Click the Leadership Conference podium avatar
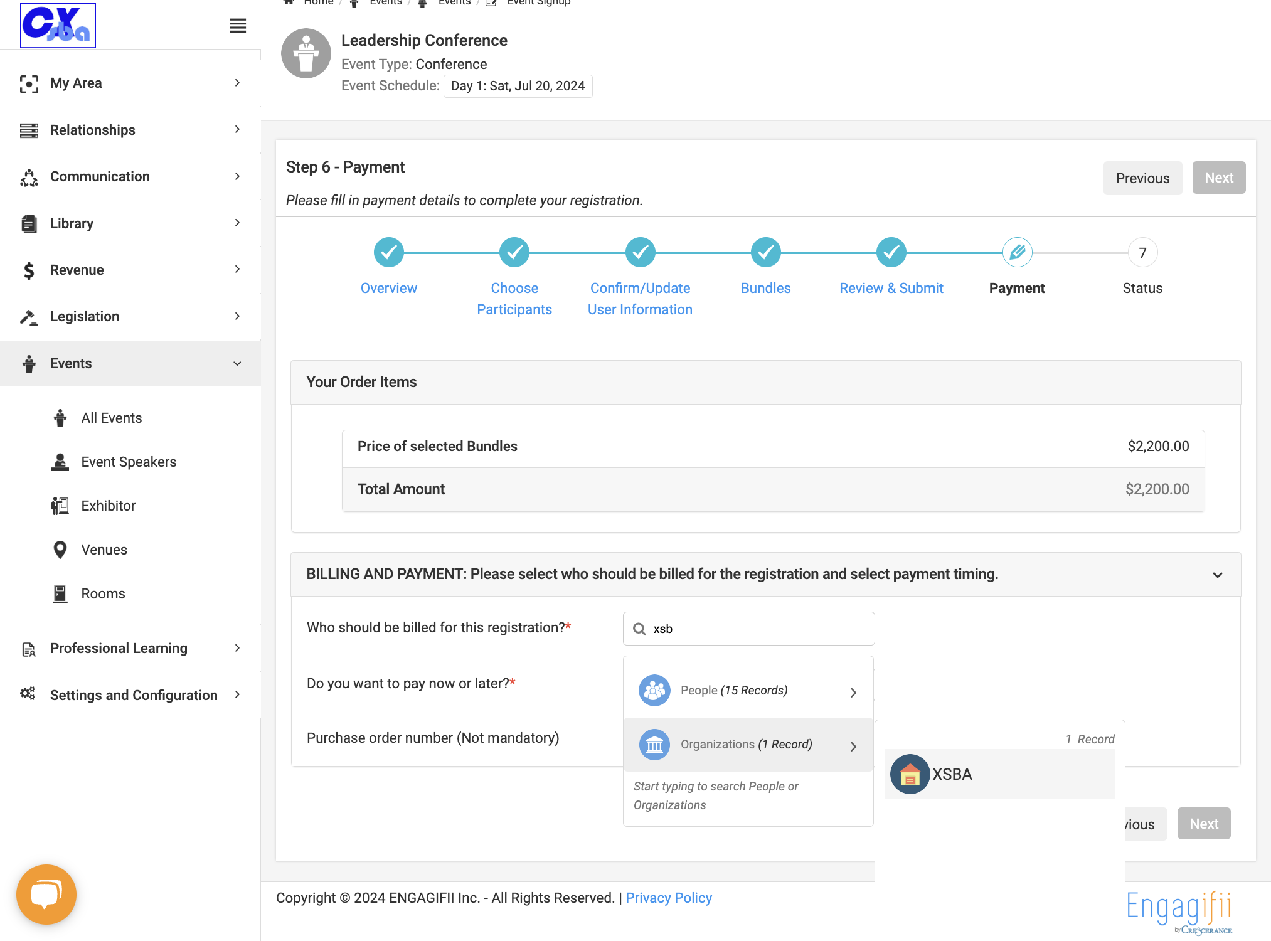 coord(306,53)
